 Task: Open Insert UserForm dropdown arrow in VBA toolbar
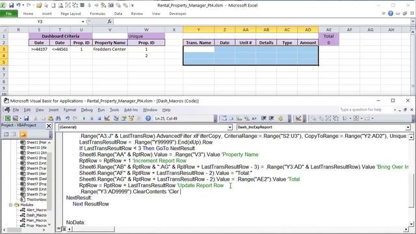[x=21, y=118]
